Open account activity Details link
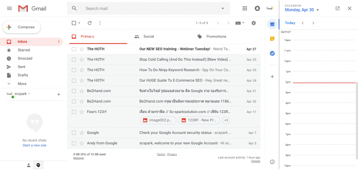This screenshot has width=358, height=171. coord(256,161)
